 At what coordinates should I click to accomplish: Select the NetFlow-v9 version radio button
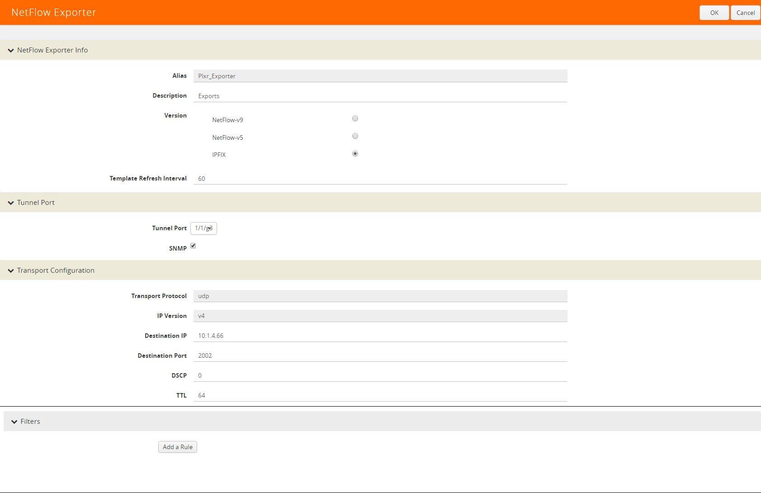pyautogui.click(x=355, y=119)
